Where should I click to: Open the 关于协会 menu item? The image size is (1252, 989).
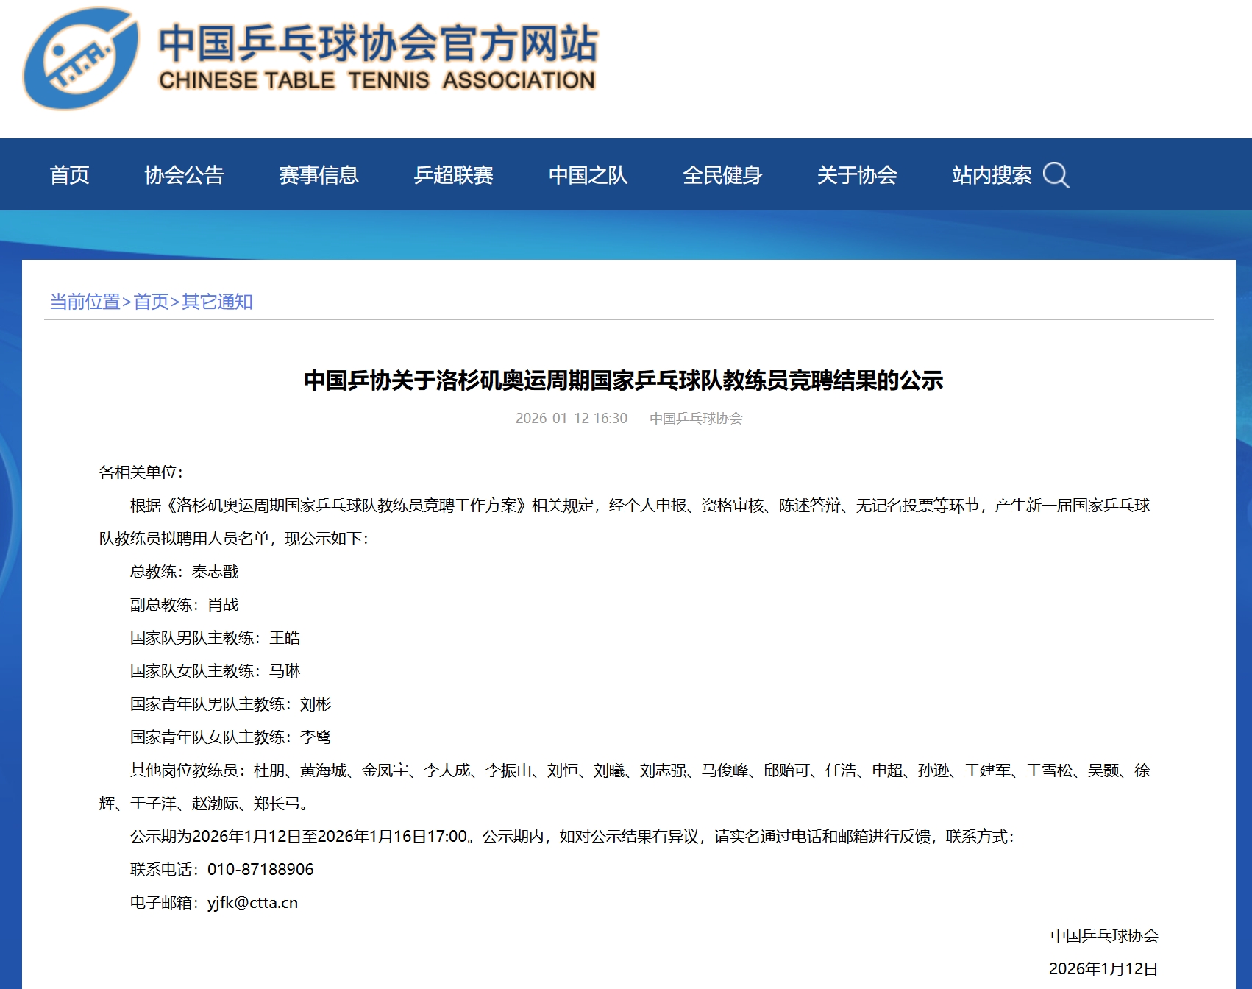857,175
